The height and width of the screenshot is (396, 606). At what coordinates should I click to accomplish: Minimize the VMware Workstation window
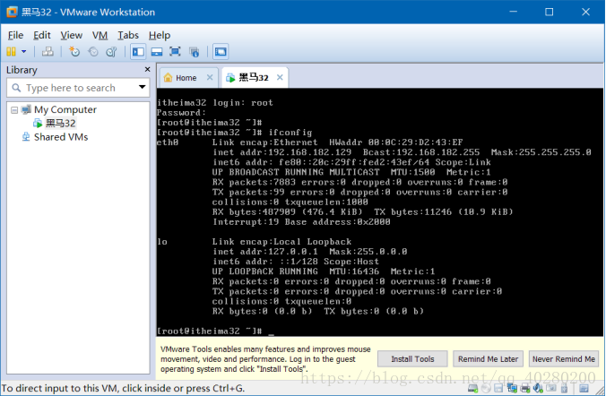[x=514, y=12]
